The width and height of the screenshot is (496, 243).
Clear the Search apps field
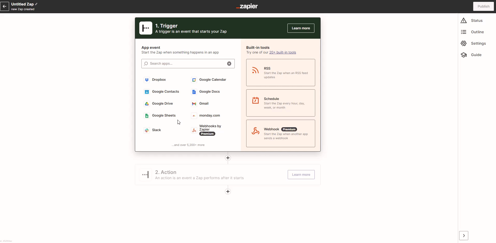229,64
